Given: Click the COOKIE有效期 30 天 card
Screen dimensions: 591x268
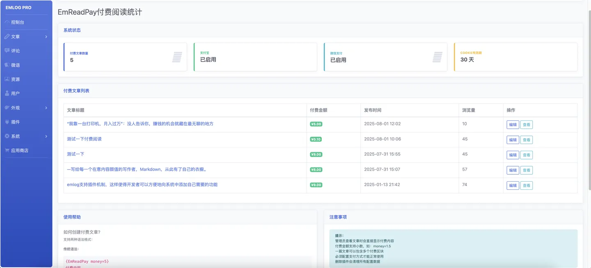Looking at the screenshot, I should (x=515, y=57).
